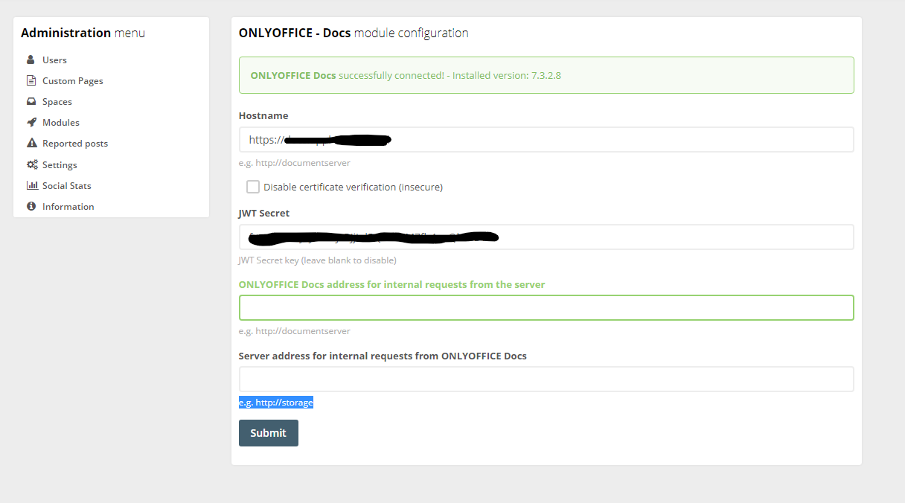Click the 'Administration menu' heading

(83, 33)
